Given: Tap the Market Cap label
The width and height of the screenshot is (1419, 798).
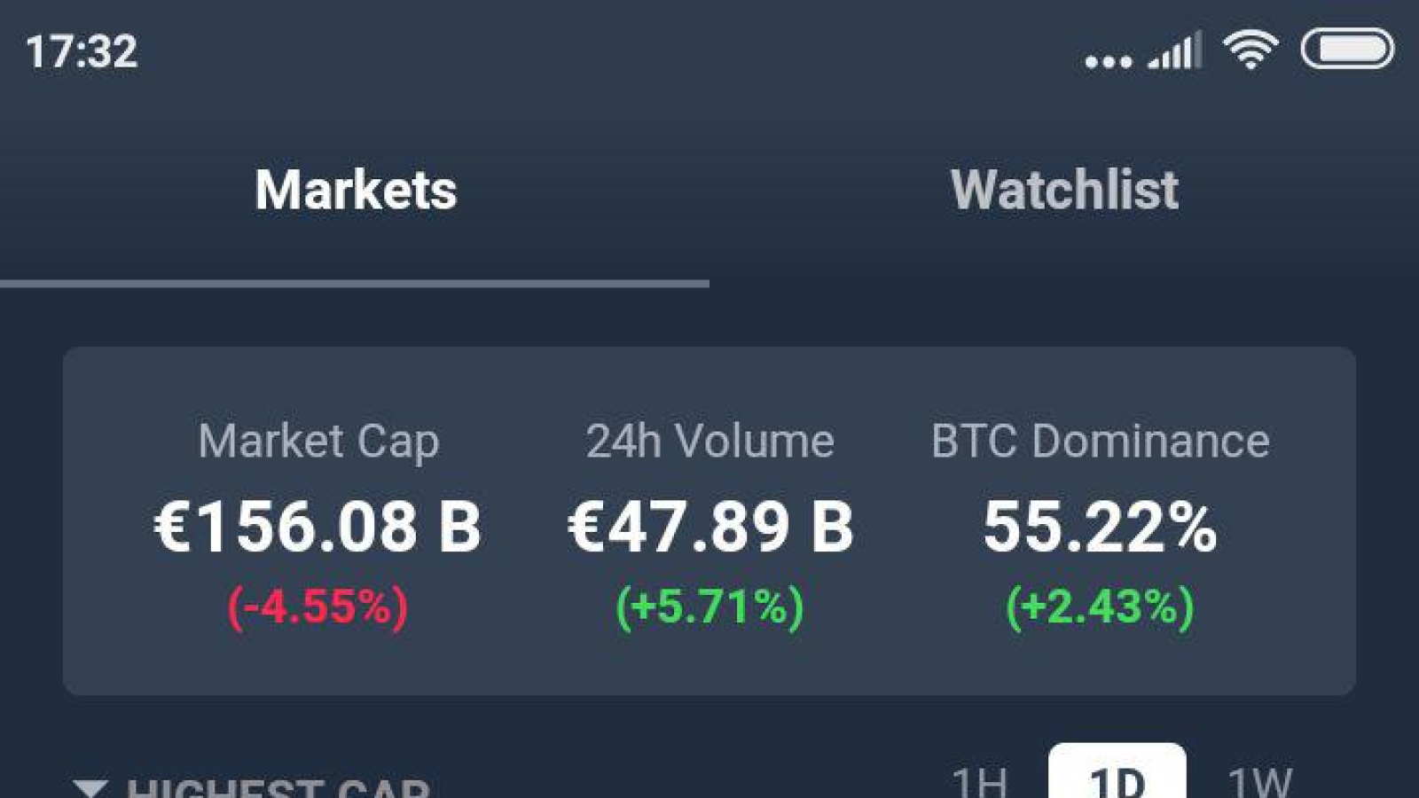Looking at the screenshot, I should point(318,442).
